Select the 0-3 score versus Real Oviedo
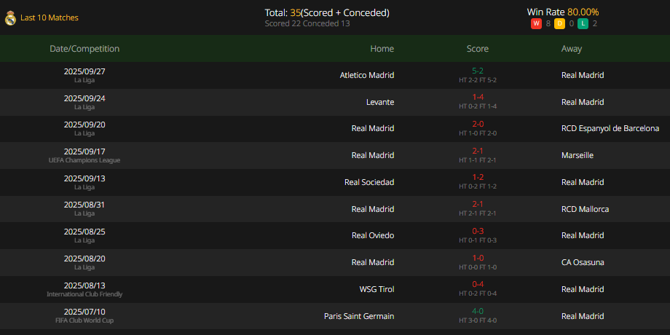670x335 pixels. click(478, 231)
